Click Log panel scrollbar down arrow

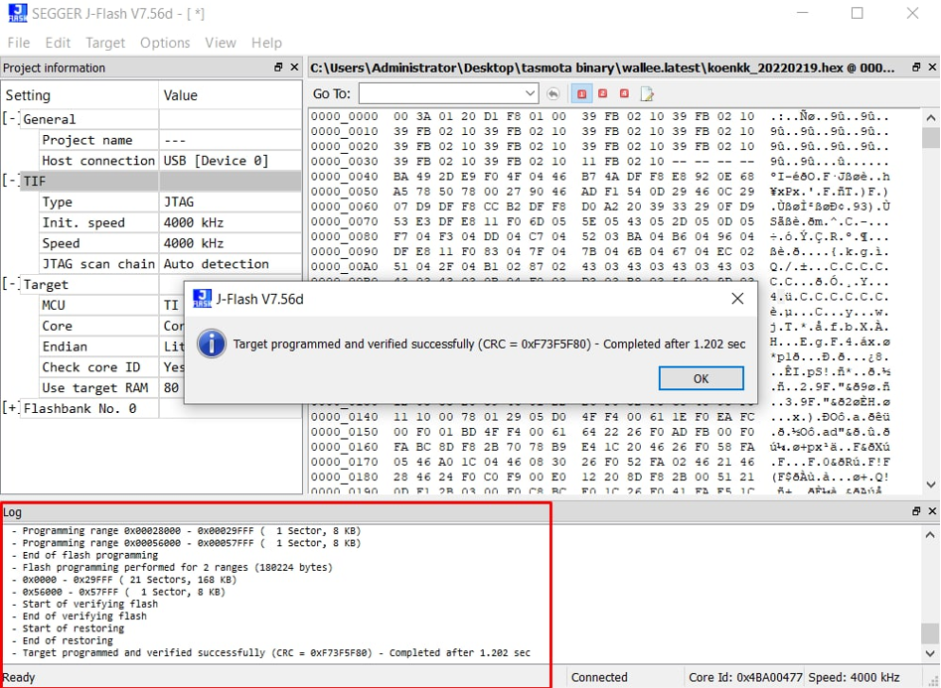pos(930,653)
